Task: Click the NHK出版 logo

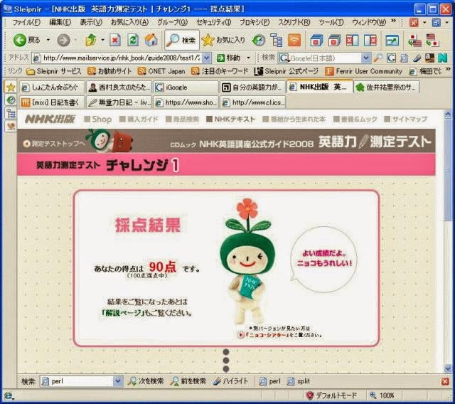Action: 50,119
